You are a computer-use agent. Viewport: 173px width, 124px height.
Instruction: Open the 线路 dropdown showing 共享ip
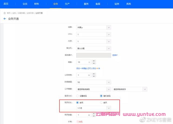click(x=94, y=27)
